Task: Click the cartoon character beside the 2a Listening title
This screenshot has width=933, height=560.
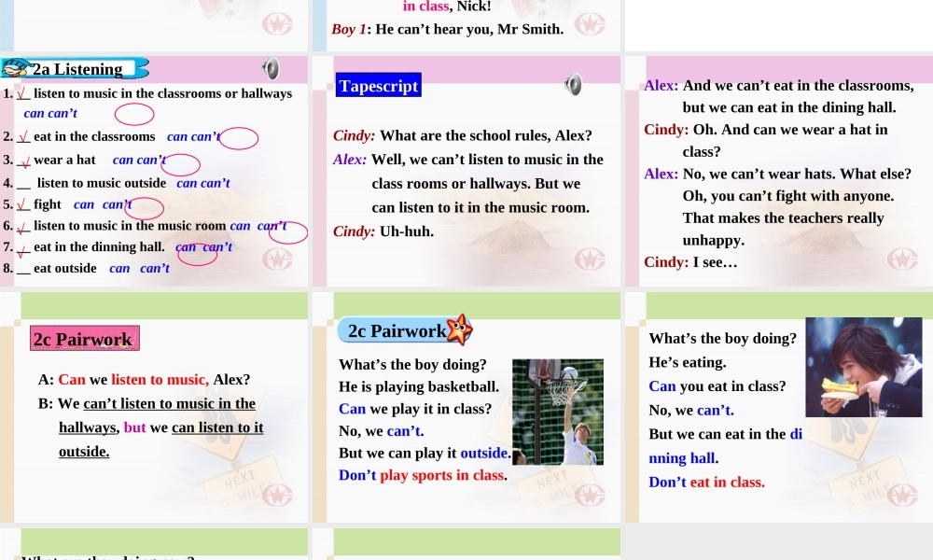Action: 16,68
